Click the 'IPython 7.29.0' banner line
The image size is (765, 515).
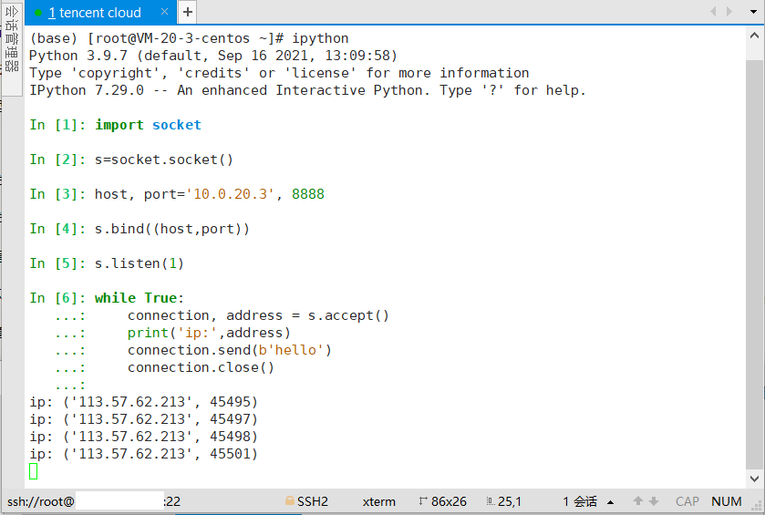pos(307,90)
